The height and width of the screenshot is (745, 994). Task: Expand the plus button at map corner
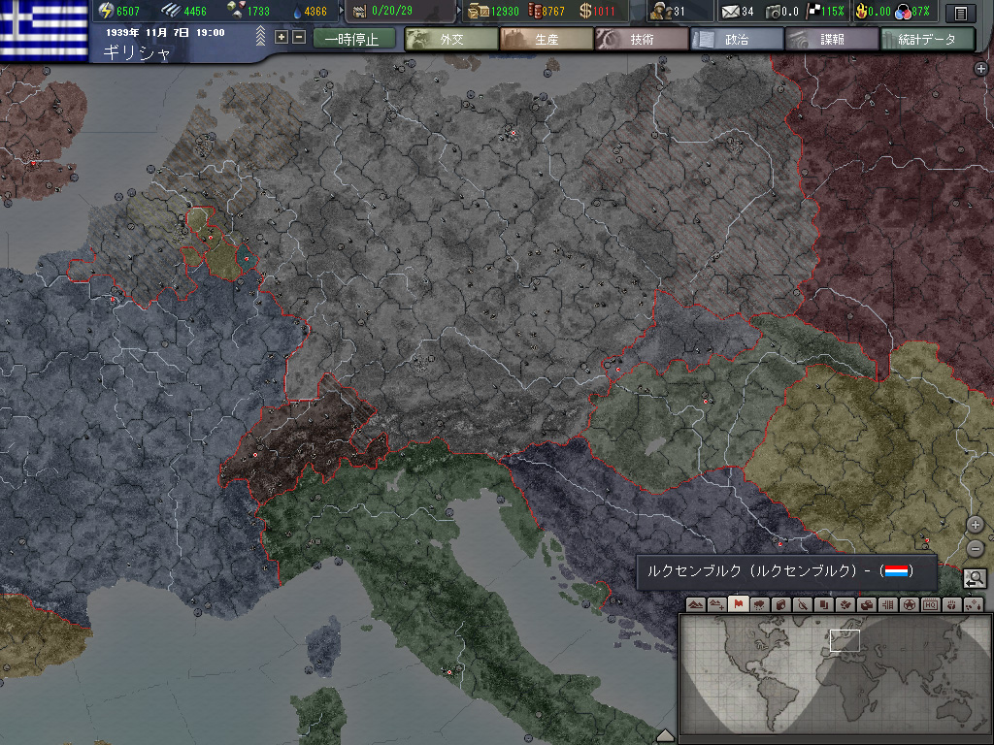click(980, 69)
